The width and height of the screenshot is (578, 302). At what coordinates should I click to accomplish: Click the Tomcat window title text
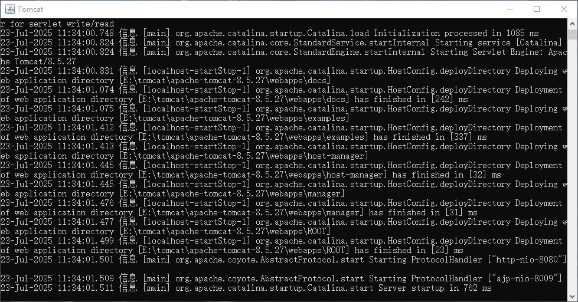pos(30,9)
